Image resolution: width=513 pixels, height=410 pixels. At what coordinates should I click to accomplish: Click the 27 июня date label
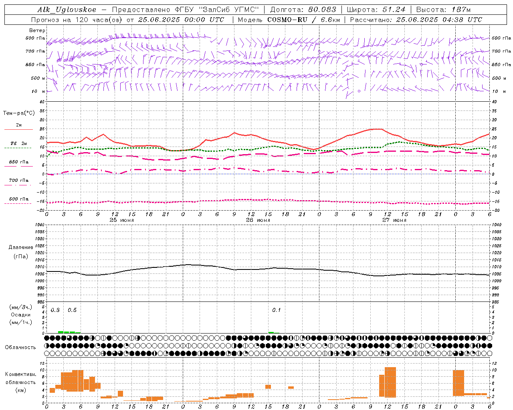coord(394,220)
